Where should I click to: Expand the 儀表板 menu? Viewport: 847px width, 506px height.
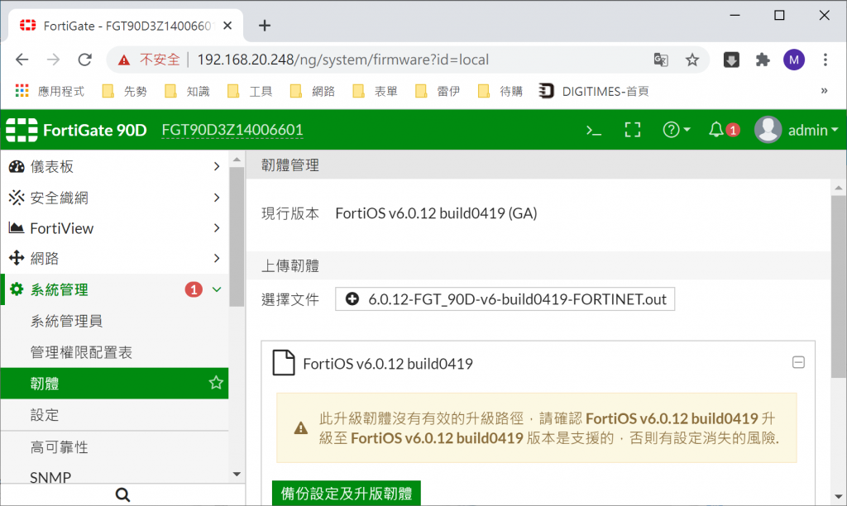[114, 166]
